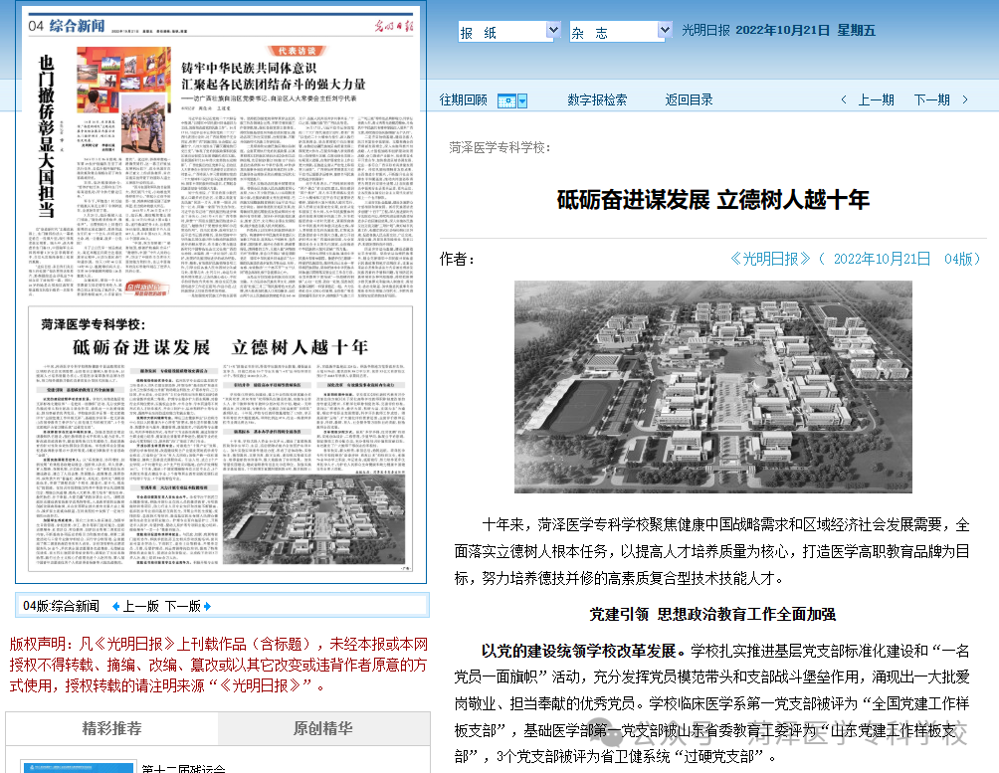Open the 数字报检索 search link
999x773 pixels.
pos(597,99)
